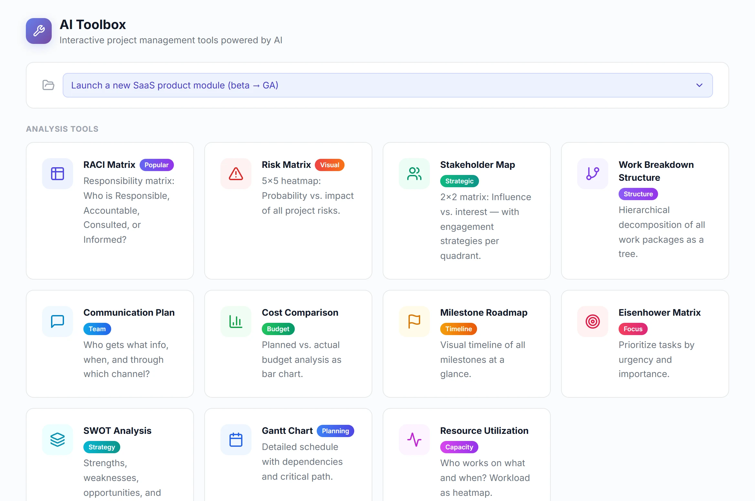This screenshot has height=501, width=755.
Task: Select the Cost Comparison card title
Action: (300, 312)
